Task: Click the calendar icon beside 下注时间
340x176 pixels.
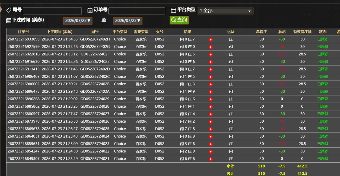Action: [9, 20]
